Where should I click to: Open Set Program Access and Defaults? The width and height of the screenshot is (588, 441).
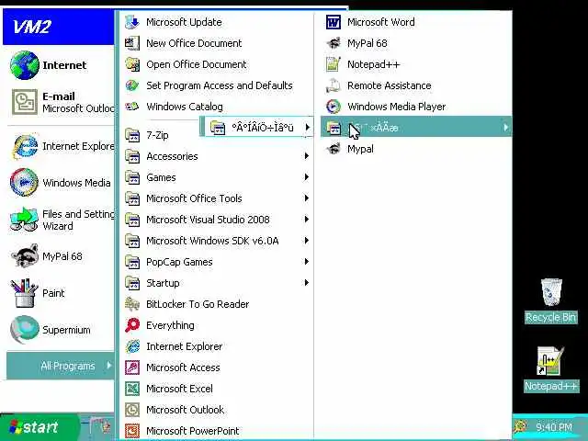point(217,85)
